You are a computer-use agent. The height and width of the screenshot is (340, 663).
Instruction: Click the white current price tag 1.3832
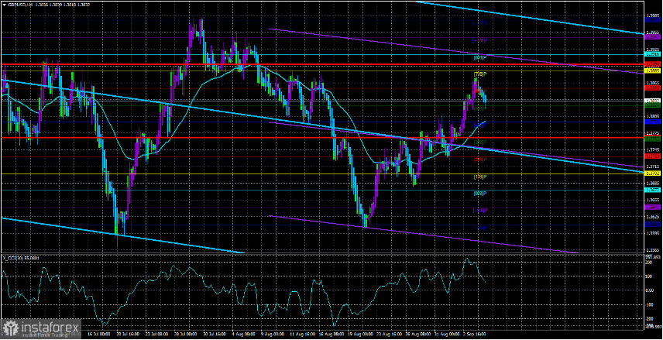point(652,101)
